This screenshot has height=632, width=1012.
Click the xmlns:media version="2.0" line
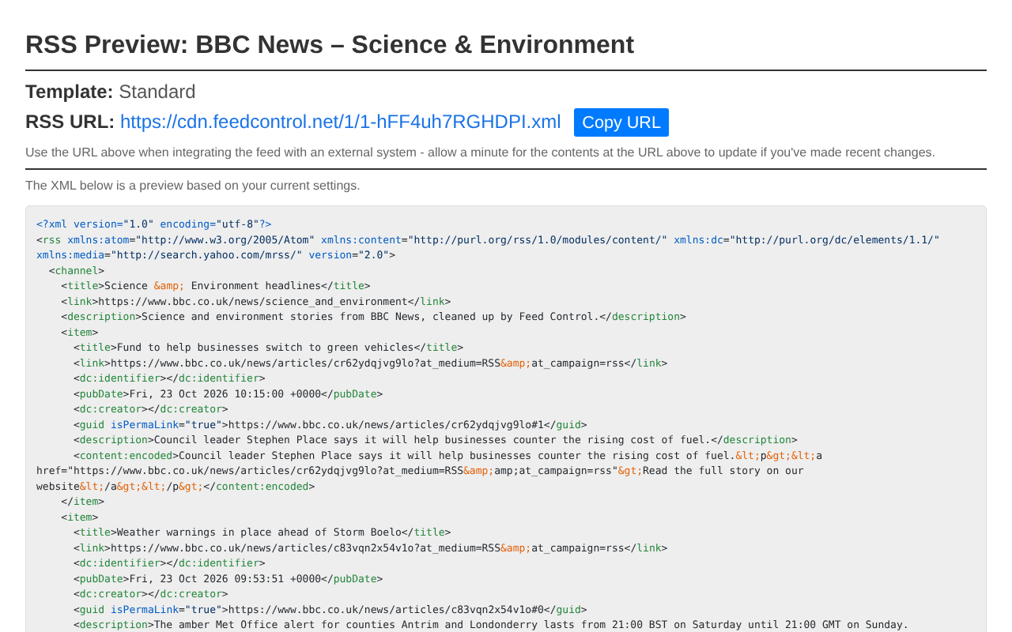(x=216, y=255)
